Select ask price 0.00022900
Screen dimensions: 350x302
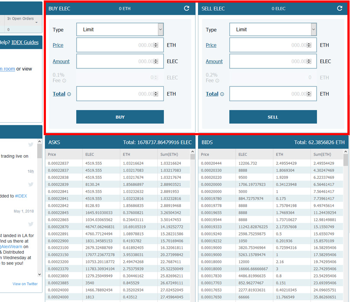(58, 241)
